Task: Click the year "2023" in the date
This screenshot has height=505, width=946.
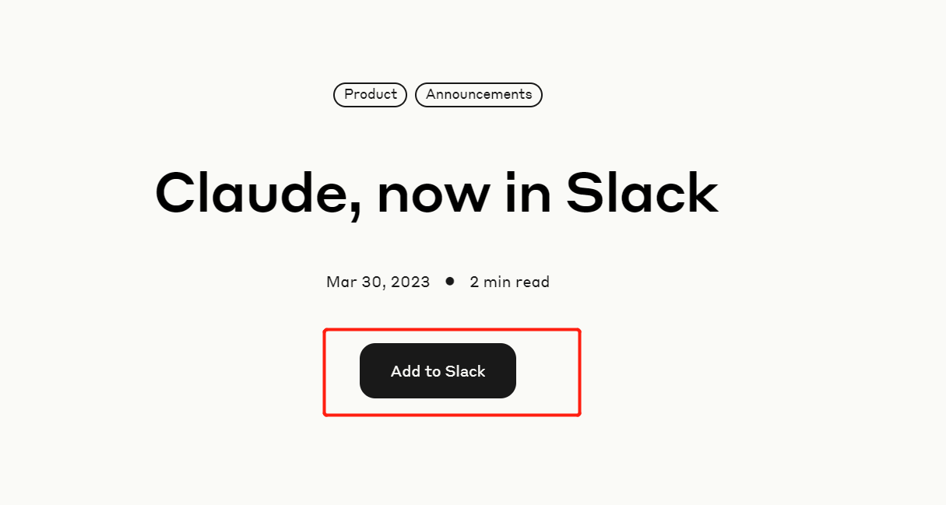Action: (410, 282)
